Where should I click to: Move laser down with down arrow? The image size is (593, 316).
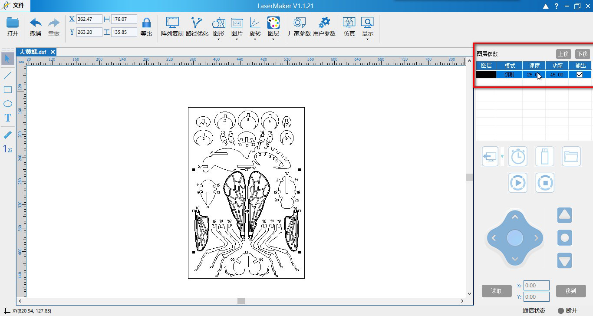tap(515, 259)
